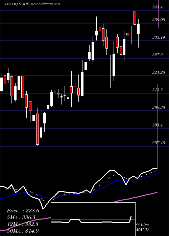Image resolution: width=169 pixels, height=236 pixels.
Task: Click the 50MA : 314.9 value
Action: [x=23, y=231]
